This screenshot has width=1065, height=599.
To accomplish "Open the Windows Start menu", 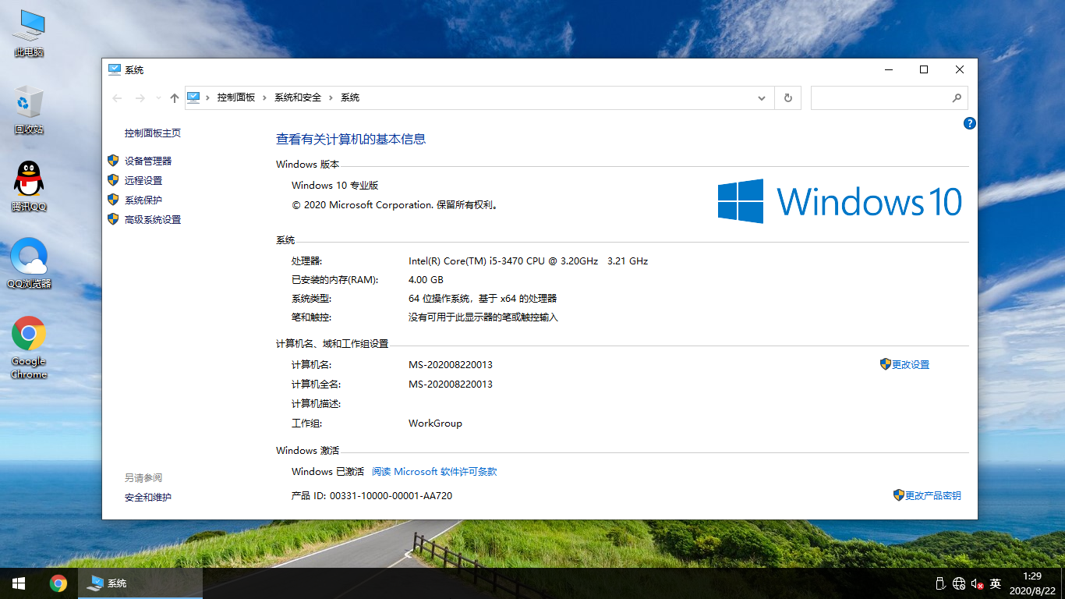I will [19, 583].
